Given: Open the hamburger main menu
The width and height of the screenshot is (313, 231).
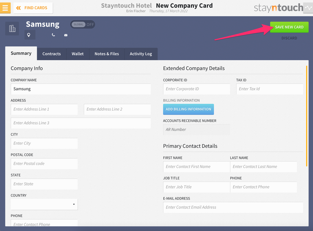Looking at the screenshot, I should 5,8.
